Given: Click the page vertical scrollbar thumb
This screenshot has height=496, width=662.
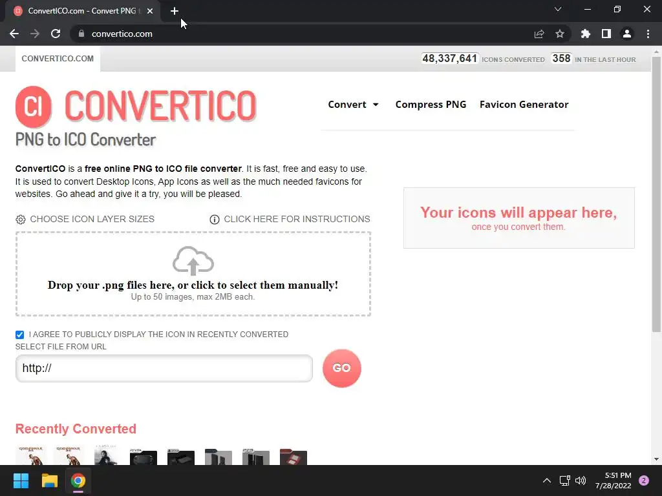Looking at the screenshot, I should click(x=656, y=194).
